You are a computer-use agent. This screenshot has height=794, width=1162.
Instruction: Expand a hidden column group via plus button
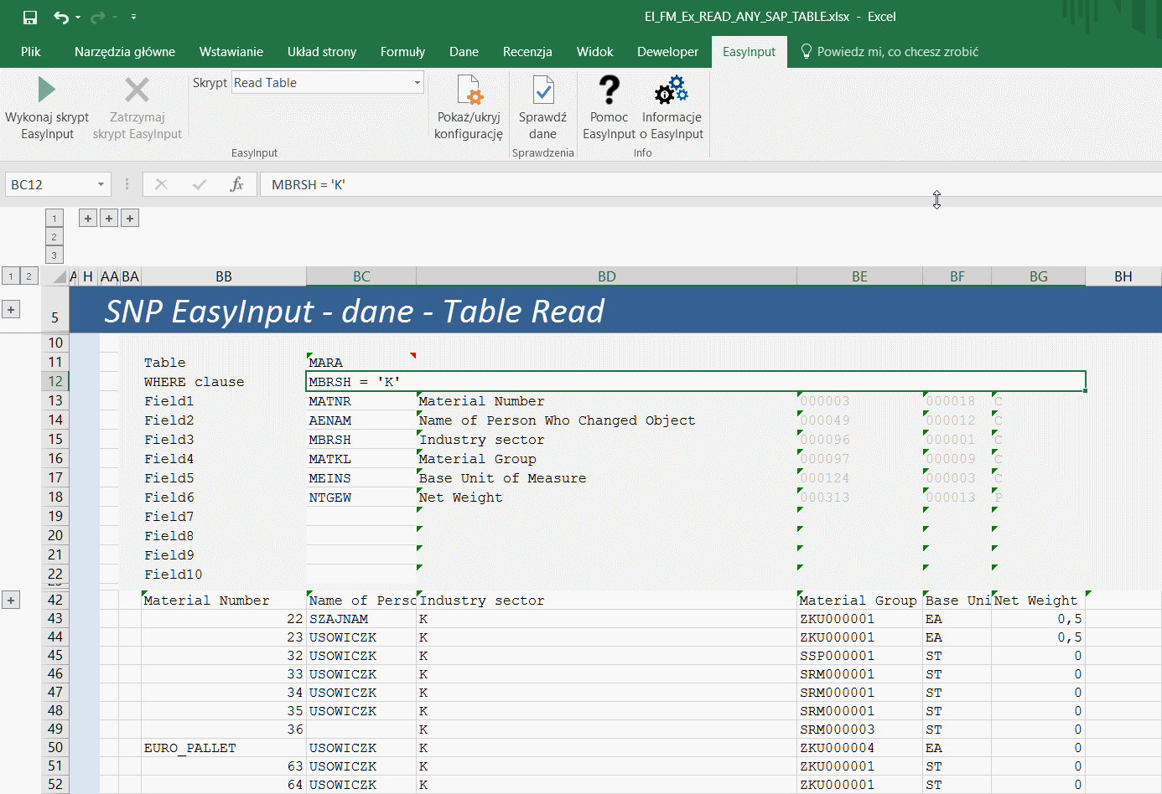click(x=87, y=217)
